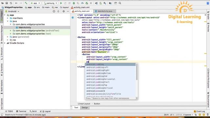Image resolution: width=210 pixels, height=118 pixels.
Task: Click the sad smiley feedback icon
Action: pyautogui.click(x=204, y=115)
